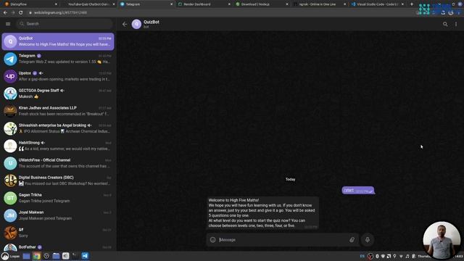Click the browser address bar URL

(x=60, y=13)
